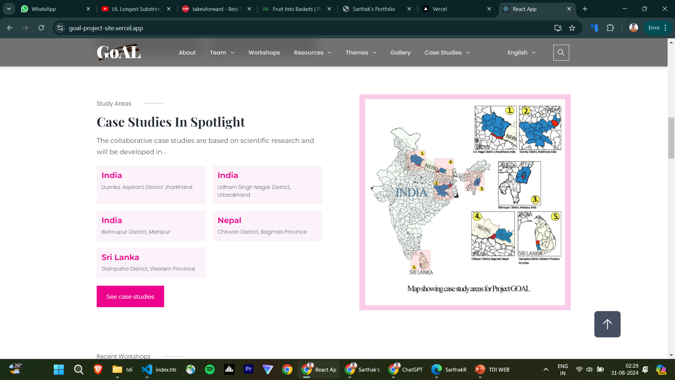Screen dimensions: 675x380
Task: Reload the page
Action: pos(41,28)
